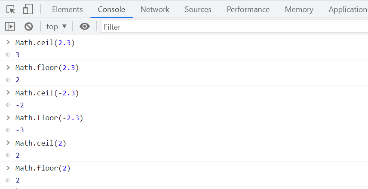Screen dimensions: 368x189
Task: Click into the Filter input field
Action: 234,27
